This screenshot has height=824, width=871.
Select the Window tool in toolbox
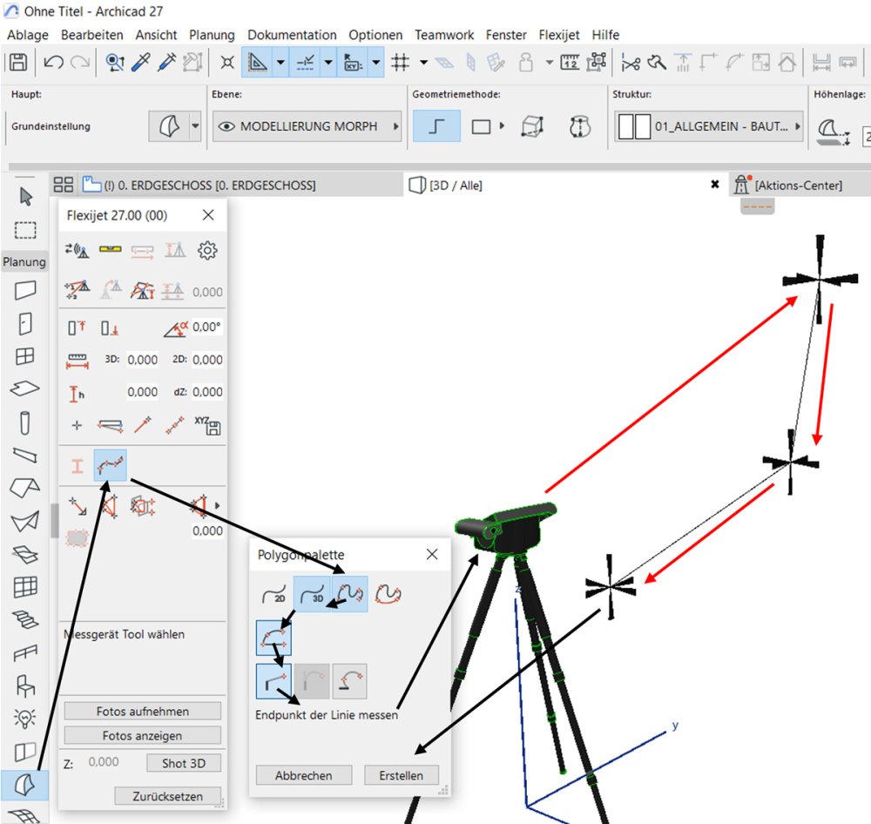point(25,356)
